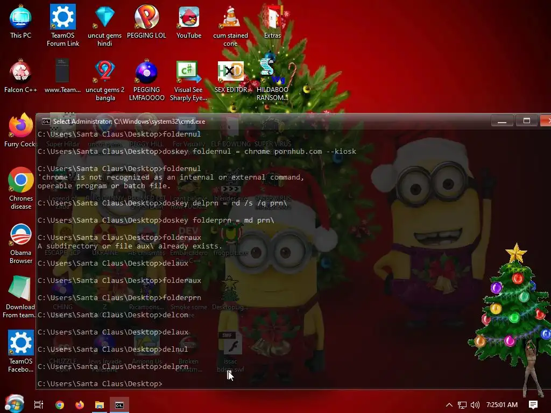Open the This PC desktop icon
The image size is (551, 413).
point(20,22)
